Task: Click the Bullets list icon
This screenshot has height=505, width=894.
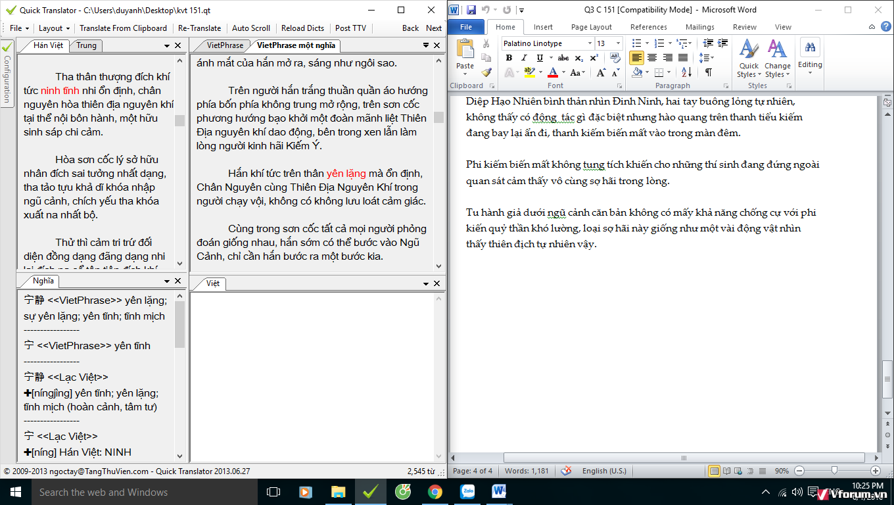Action: point(636,43)
